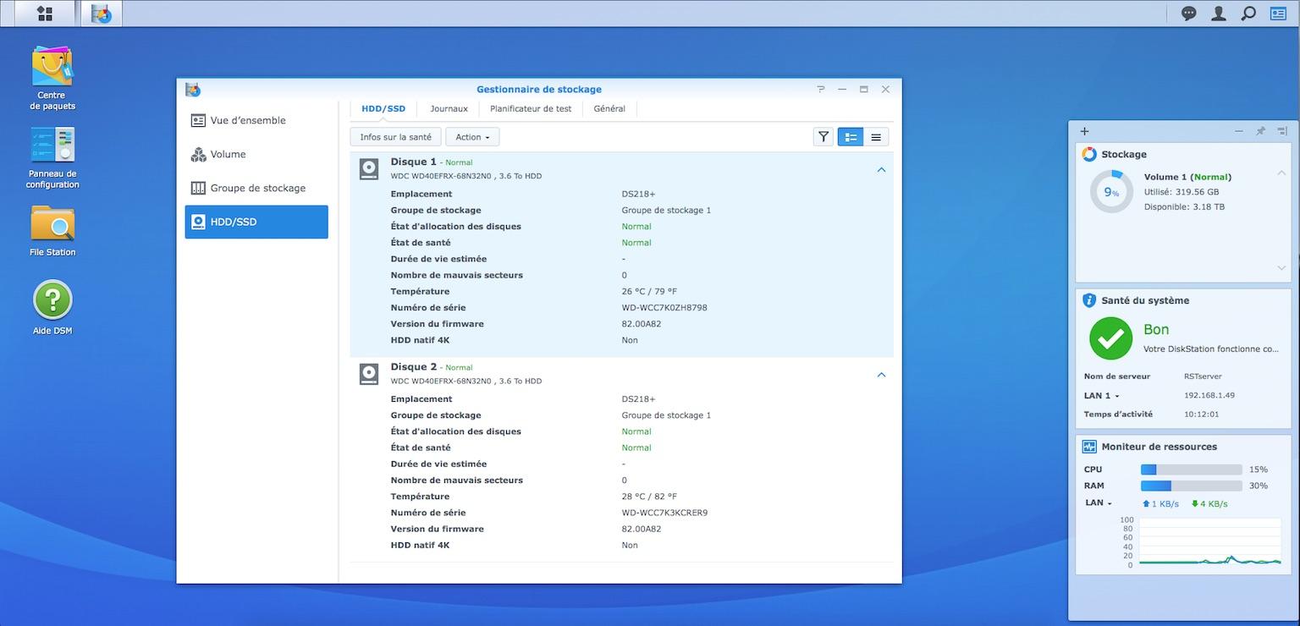Switch to compact list view
Image resolution: width=1300 pixels, height=626 pixels.
[x=876, y=137]
